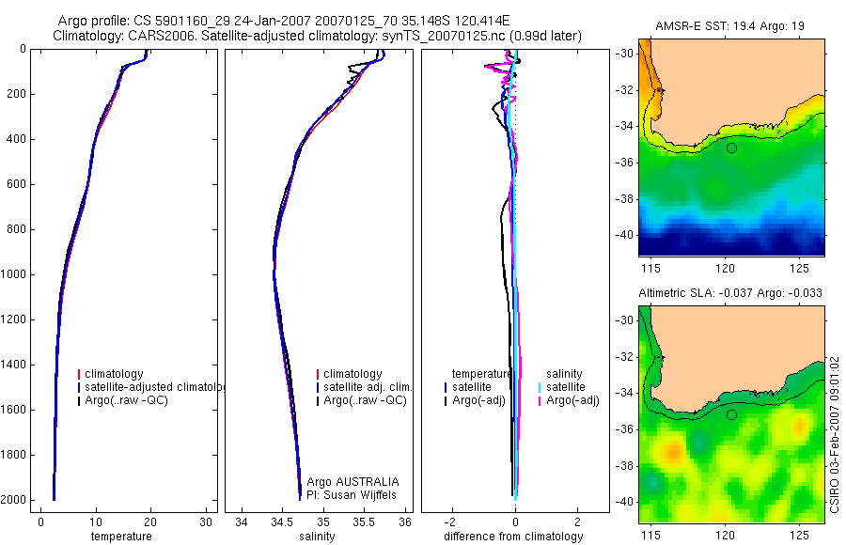Click the -2 tick on difference axis
Image resolution: width=846 pixels, height=545 pixels.
click(450, 522)
